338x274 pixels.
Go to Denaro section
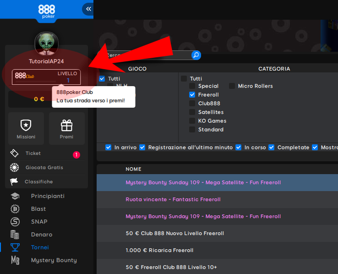click(42, 235)
